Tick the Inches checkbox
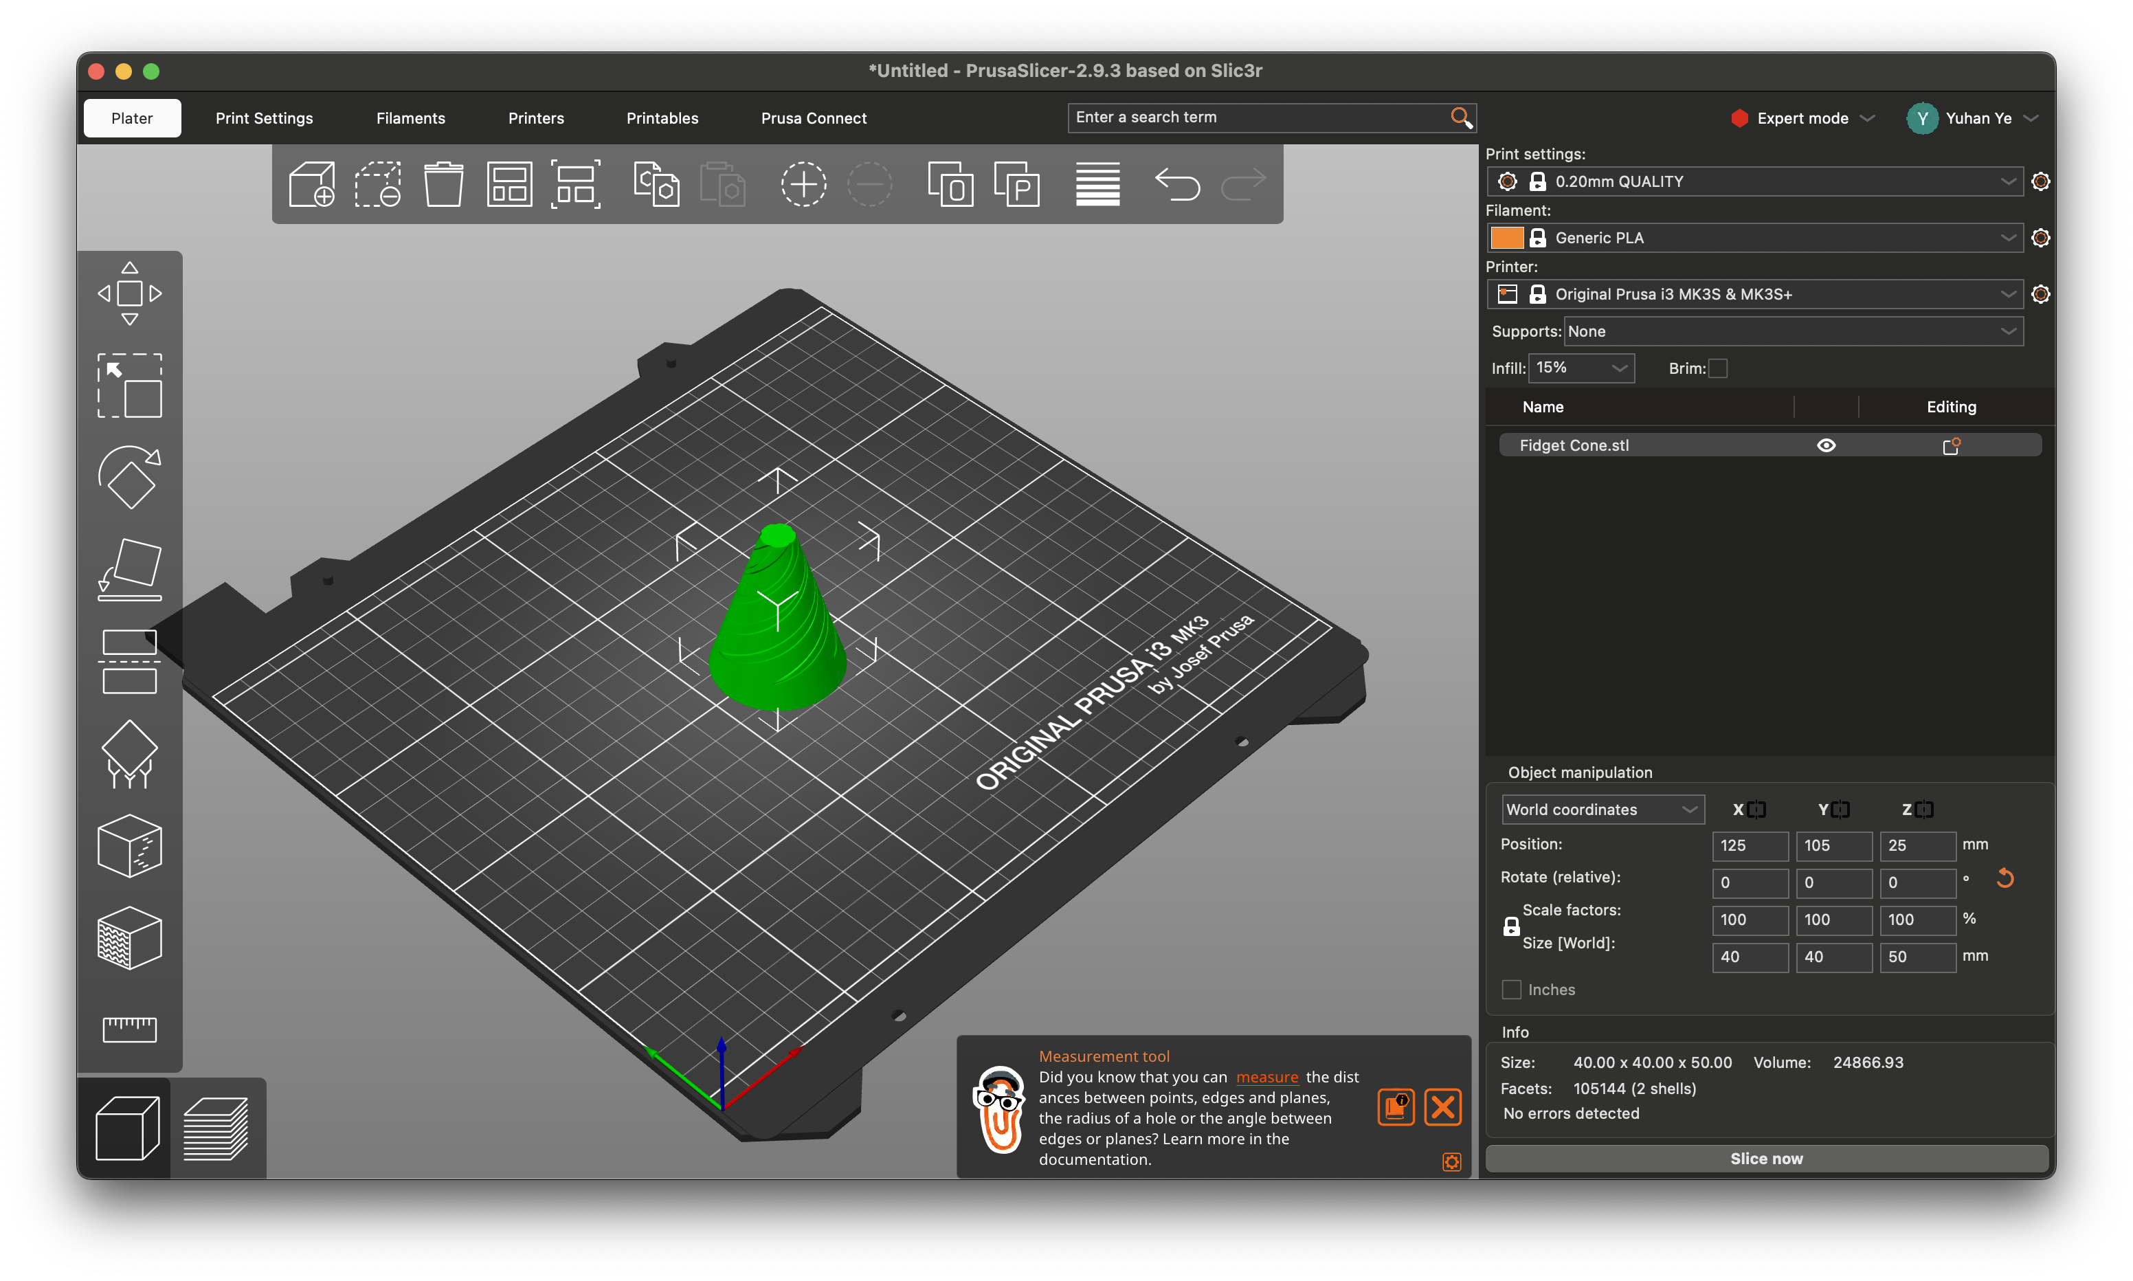Screen dimensions: 2133x1281 coord(1512,990)
